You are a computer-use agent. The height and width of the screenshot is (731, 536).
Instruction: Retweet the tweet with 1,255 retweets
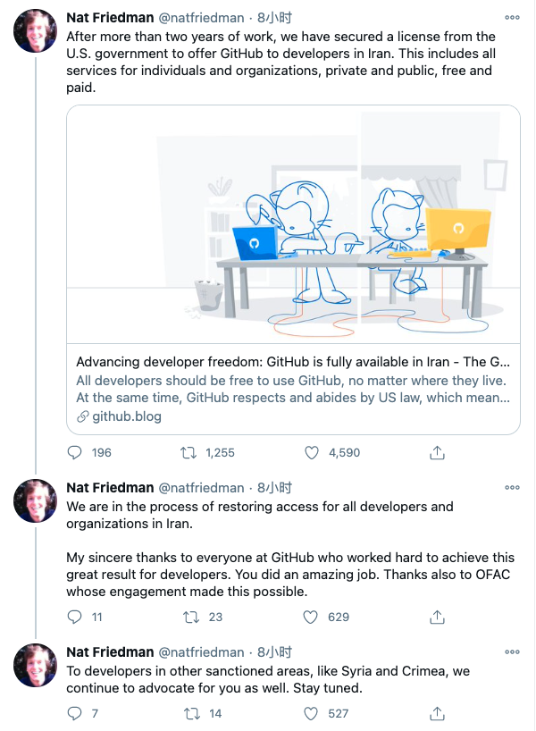pos(188,452)
